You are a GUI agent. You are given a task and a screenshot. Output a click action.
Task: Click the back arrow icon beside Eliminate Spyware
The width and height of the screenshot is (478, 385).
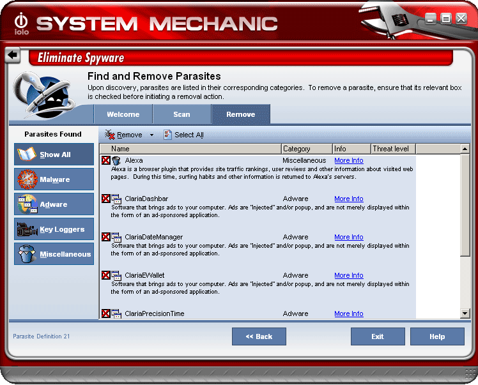[13, 55]
